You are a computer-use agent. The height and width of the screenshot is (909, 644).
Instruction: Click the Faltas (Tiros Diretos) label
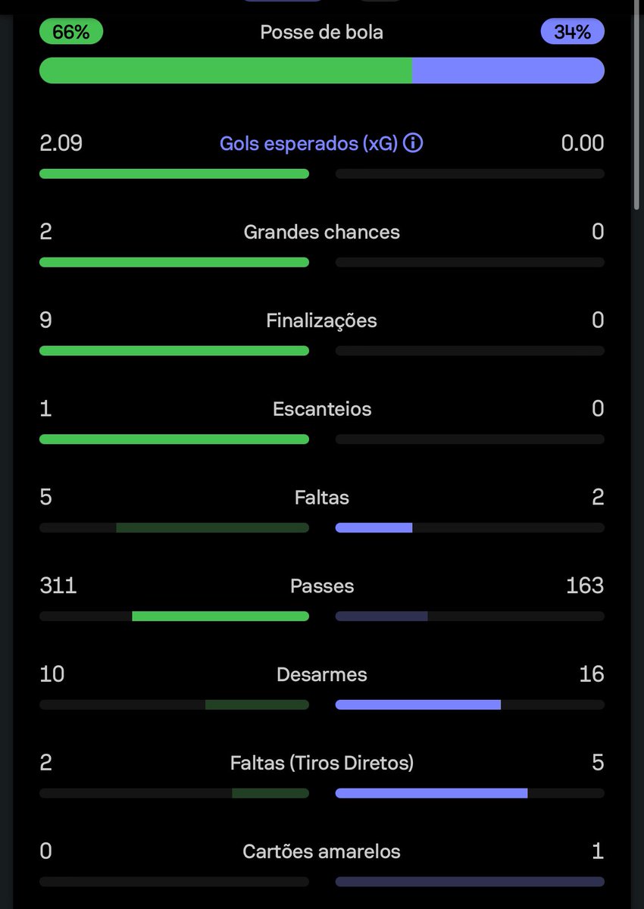(x=321, y=763)
